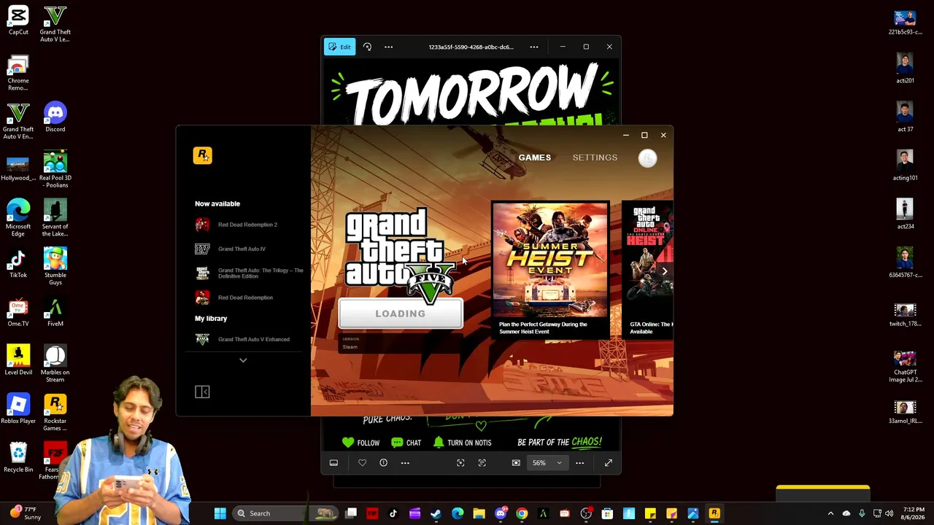Open Grand Theft Auto: The Trilogy entry
Image resolution: width=934 pixels, height=525 pixels.
[250, 273]
